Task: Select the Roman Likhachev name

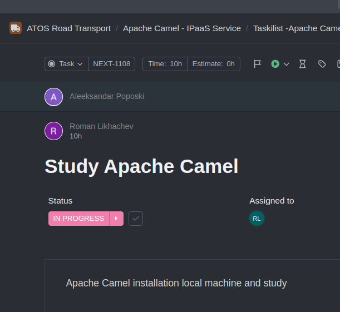Action: pos(101,126)
